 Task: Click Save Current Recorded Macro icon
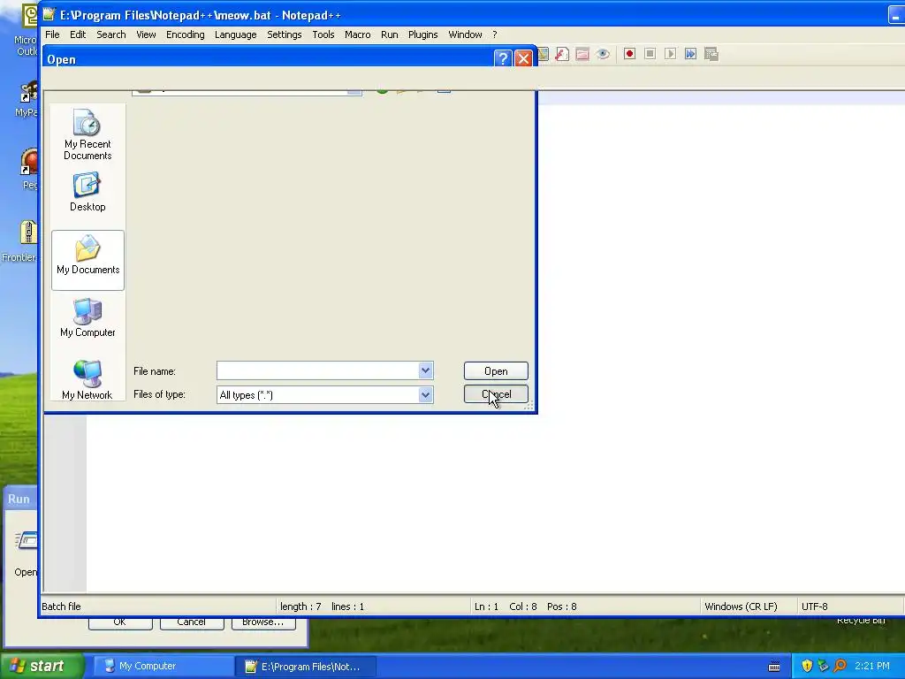pyautogui.click(x=711, y=54)
